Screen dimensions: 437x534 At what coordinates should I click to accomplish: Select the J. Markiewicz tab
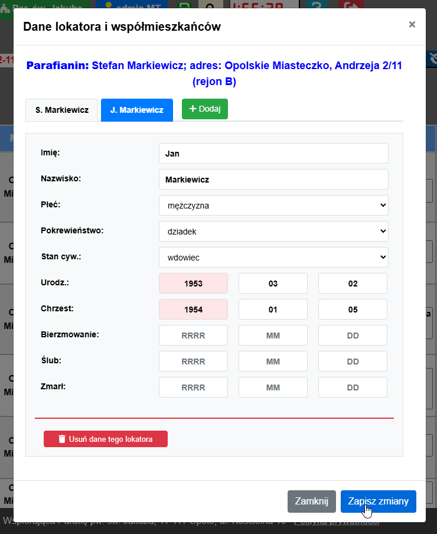[137, 110]
